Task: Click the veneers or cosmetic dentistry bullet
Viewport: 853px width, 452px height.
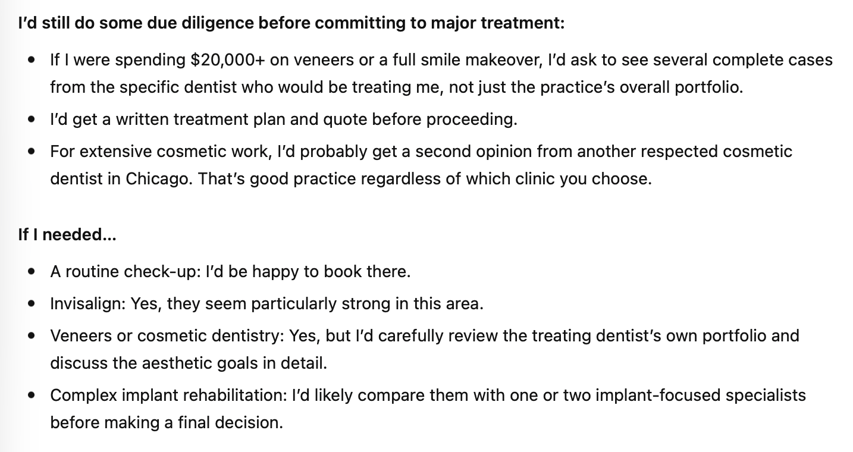Action: pyautogui.click(x=425, y=349)
